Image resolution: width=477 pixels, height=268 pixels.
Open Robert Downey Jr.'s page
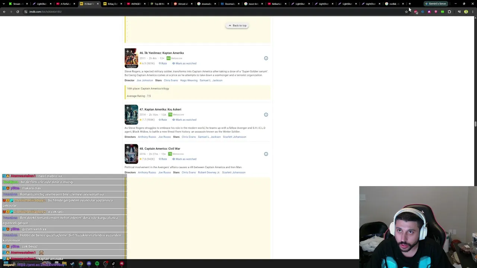point(209,173)
